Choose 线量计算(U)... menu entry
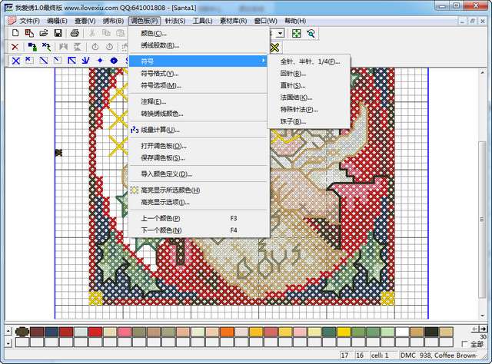Image resolution: width=492 pixels, height=364 pixels. click(x=198, y=130)
